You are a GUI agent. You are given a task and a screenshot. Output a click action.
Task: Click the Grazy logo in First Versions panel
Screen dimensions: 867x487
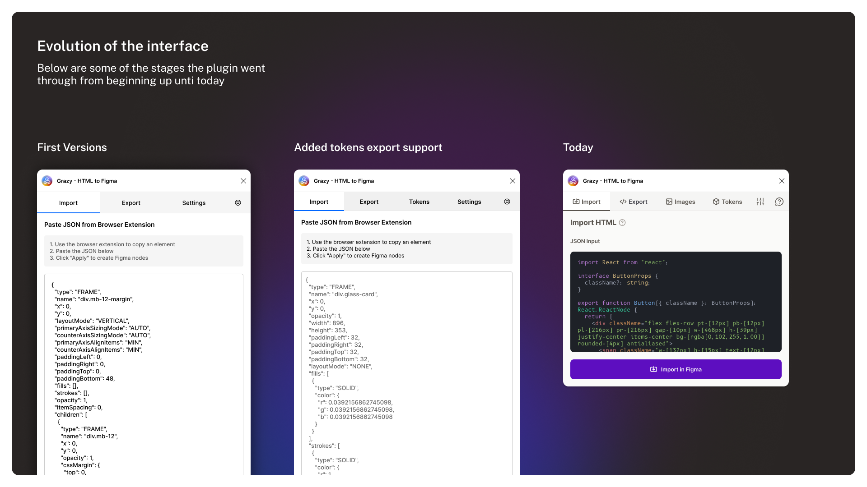click(47, 181)
